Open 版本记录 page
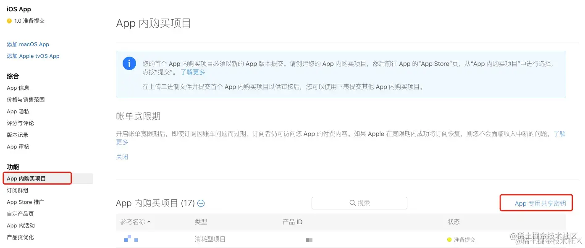Viewport: 585px width, 248px height. pos(18,135)
